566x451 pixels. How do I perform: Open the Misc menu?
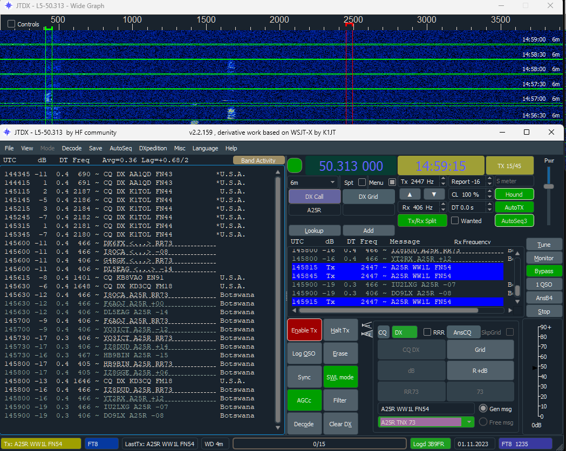click(x=180, y=148)
